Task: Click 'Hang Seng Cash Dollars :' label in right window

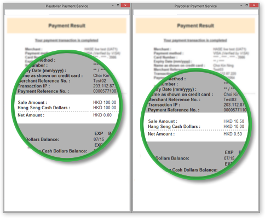Action: coord(174,126)
